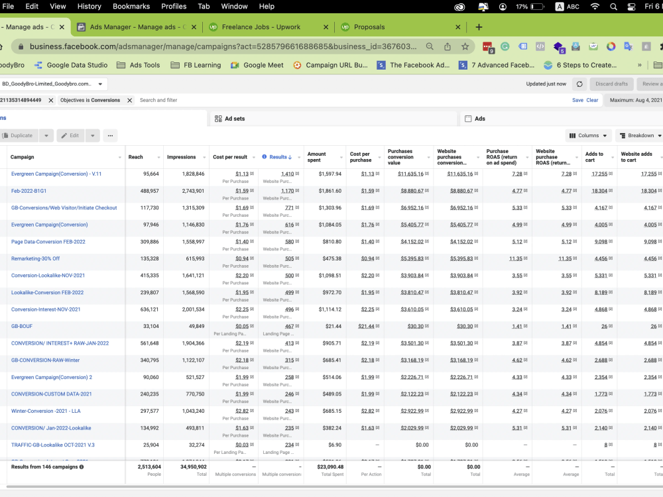Open the Campaign URL Builder bookmark

tap(330, 65)
